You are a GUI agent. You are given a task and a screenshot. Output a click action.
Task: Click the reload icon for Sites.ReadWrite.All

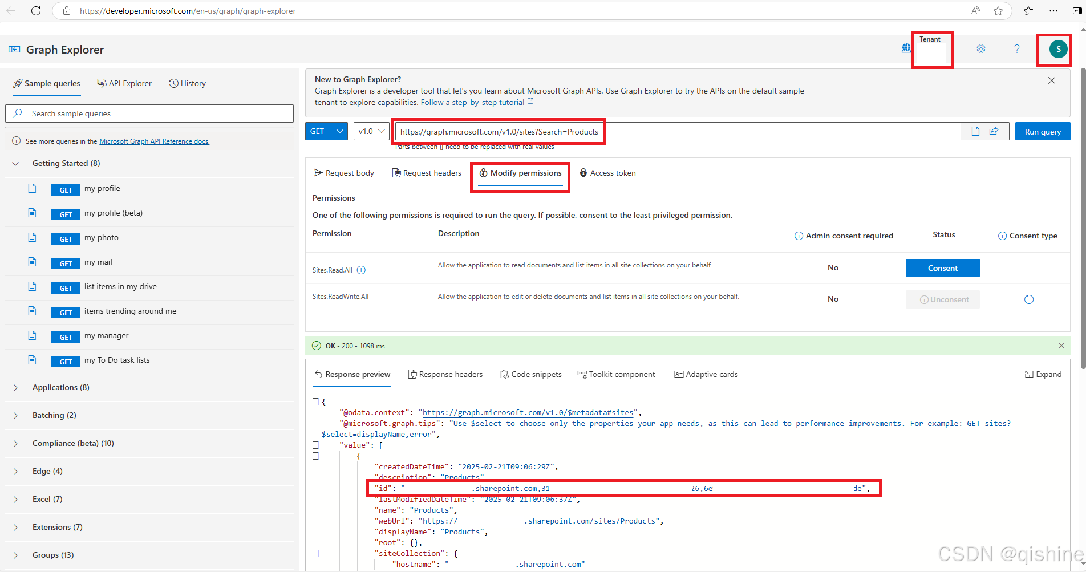point(1029,299)
